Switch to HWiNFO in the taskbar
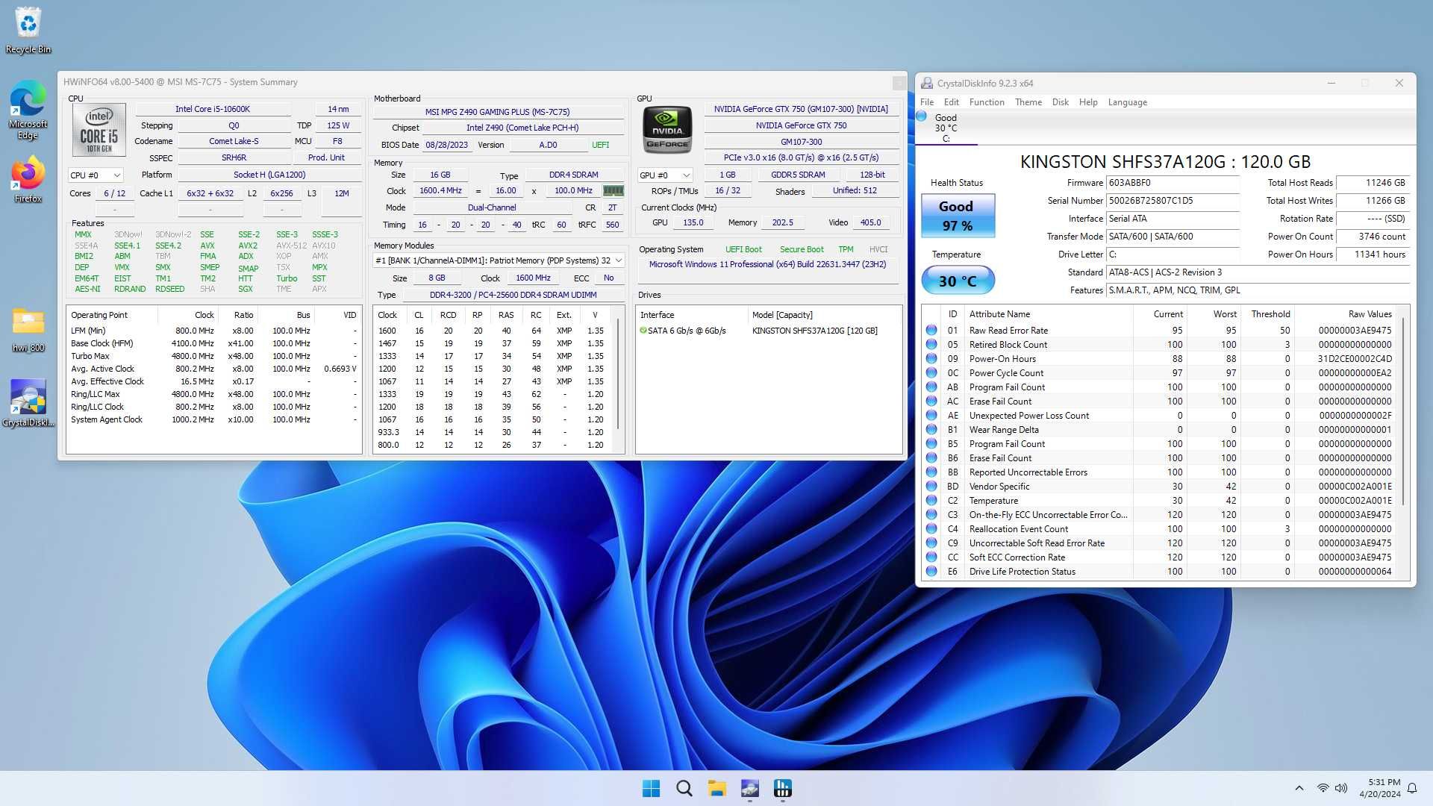Viewport: 1433px width, 806px height. point(782,788)
